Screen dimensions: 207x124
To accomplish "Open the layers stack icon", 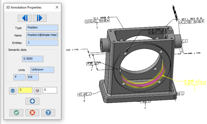I will [13, 91].
